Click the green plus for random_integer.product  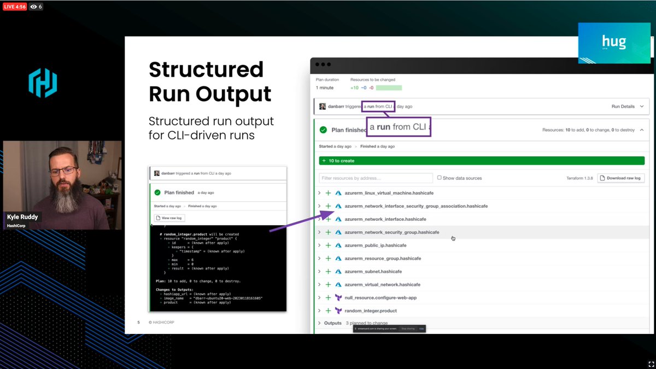coord(328,311)
